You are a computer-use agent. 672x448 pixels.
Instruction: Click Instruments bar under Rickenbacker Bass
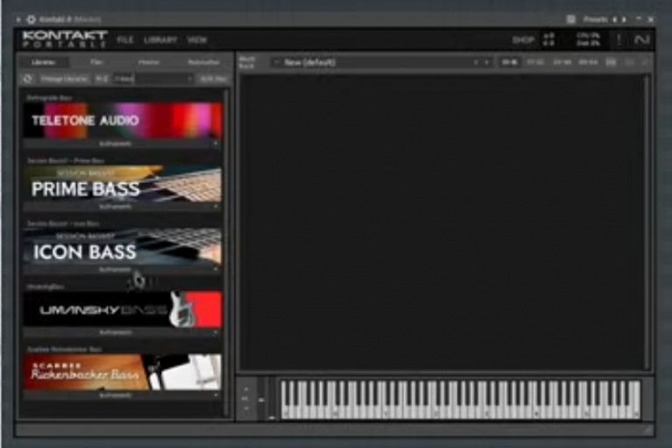pyautogui.click(x=116, y=395)
